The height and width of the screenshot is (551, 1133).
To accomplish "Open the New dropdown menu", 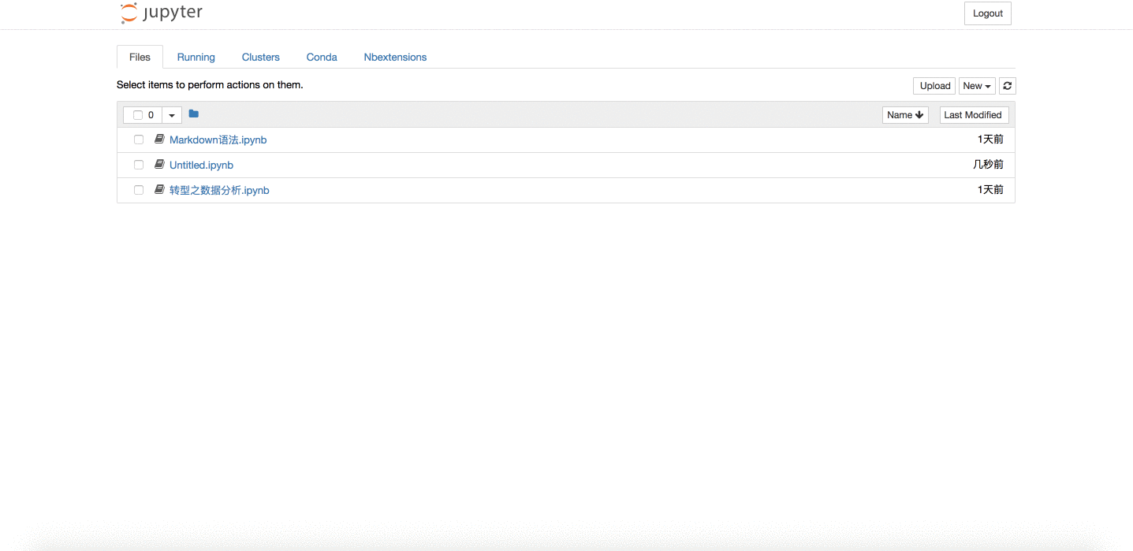I will click(977, 85).
